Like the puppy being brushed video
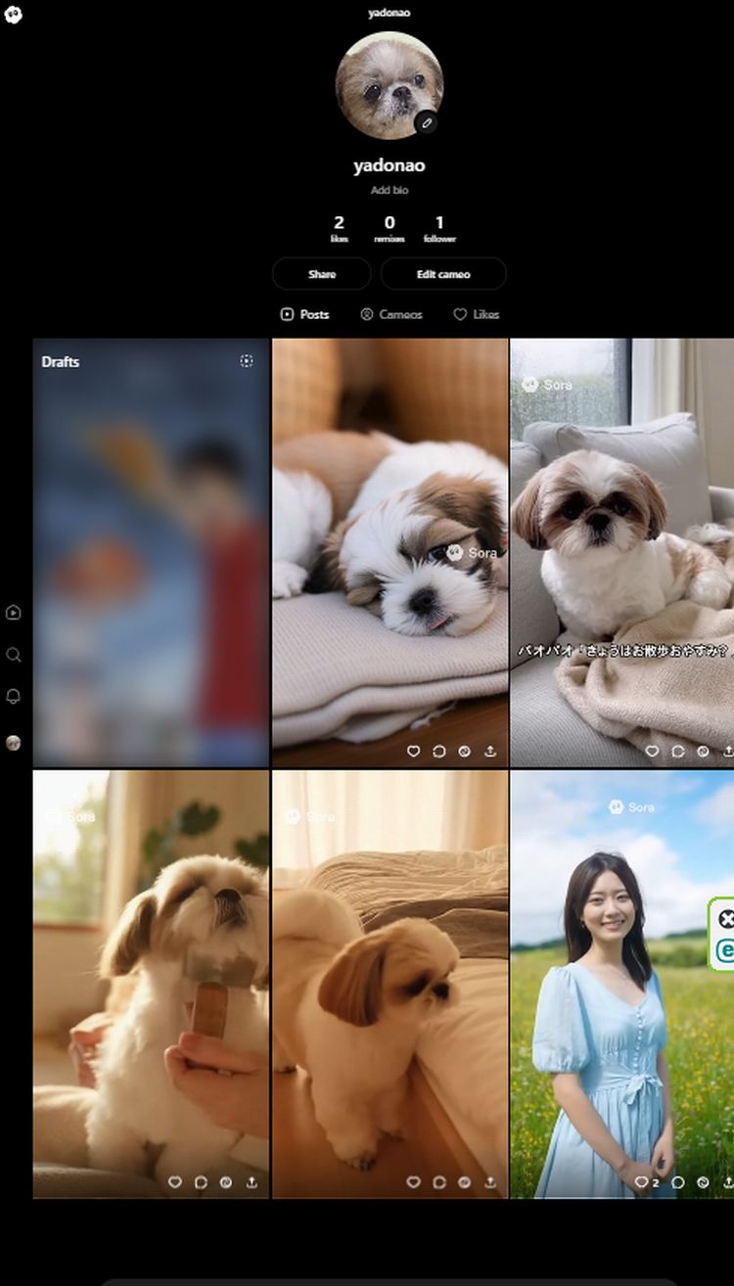Image resolution: width=734 pixels, height=1286 pixels. [x=174, y=1182]
